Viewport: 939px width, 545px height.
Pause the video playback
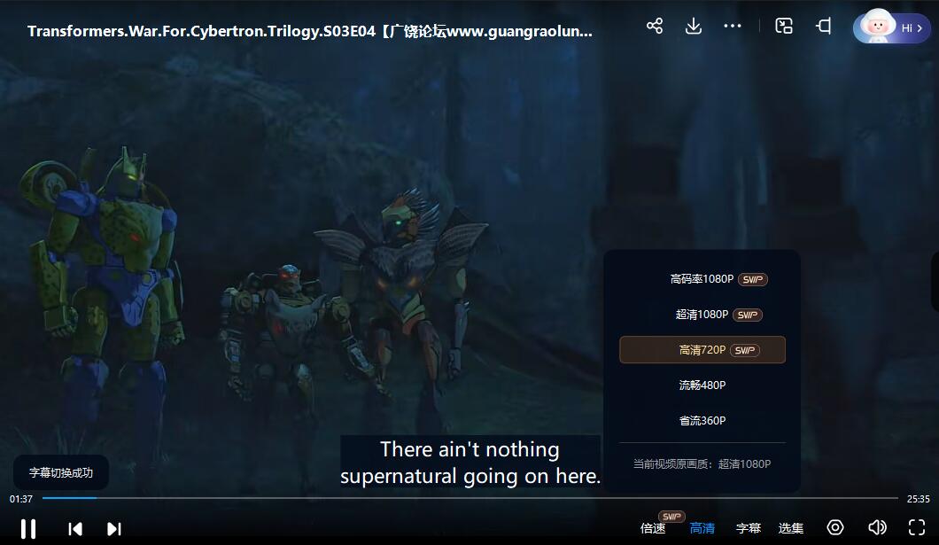coord(28,529)
